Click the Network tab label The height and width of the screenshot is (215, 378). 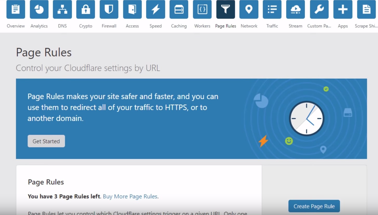(x=249, y=26)
